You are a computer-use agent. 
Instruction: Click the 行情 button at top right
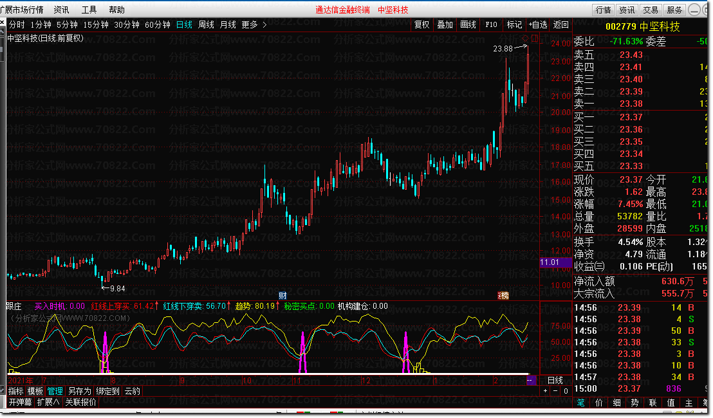pyautogui.click(x=604, y=10)
